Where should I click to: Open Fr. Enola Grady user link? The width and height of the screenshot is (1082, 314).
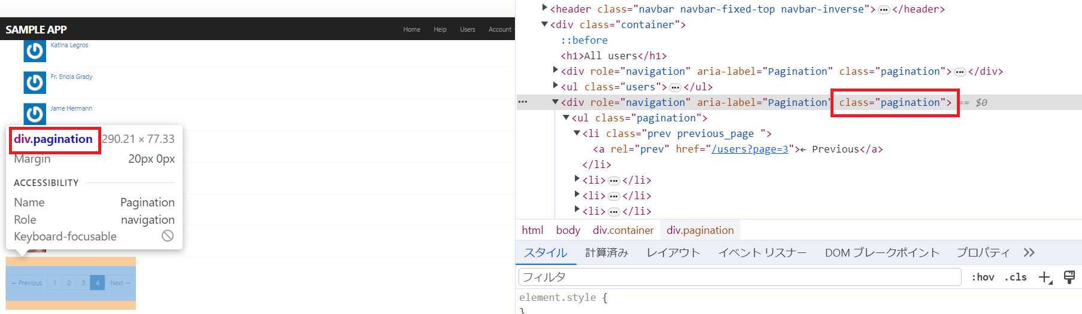71,77
